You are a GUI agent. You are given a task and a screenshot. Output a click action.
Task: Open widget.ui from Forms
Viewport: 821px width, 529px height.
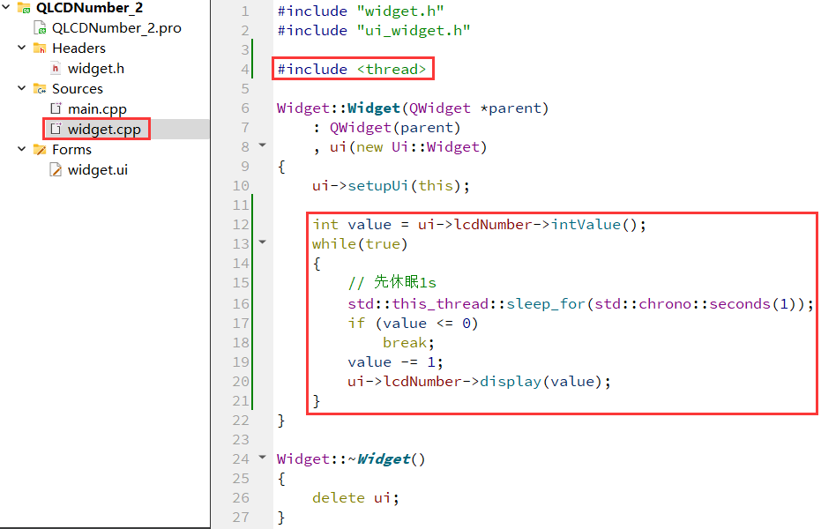(97, 170)
